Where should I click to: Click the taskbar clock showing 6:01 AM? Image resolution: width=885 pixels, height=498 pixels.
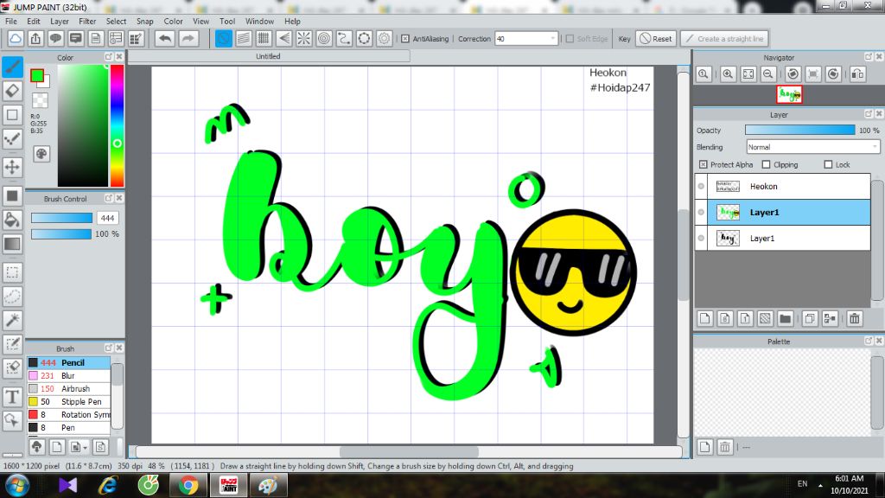[849, 484]
